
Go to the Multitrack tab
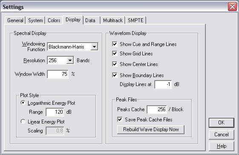[113, 20]
